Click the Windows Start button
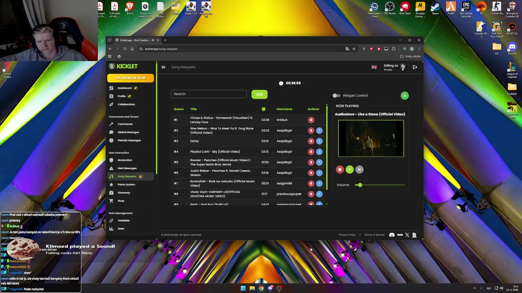 [243, 288]
